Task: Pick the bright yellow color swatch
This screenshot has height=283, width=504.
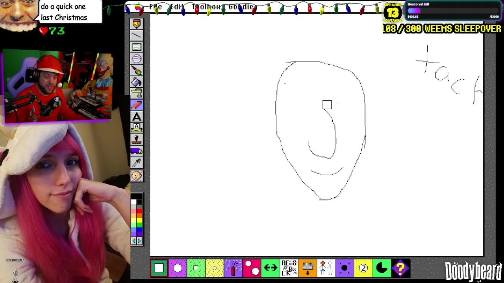Action: [x=139, y=220]
